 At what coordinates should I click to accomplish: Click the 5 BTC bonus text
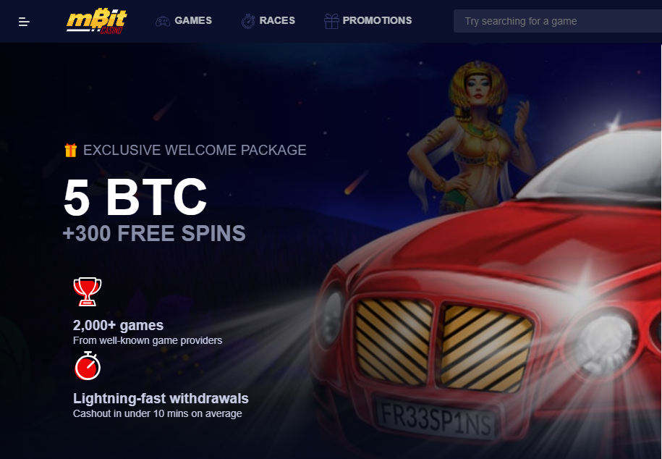pos(135,196)
